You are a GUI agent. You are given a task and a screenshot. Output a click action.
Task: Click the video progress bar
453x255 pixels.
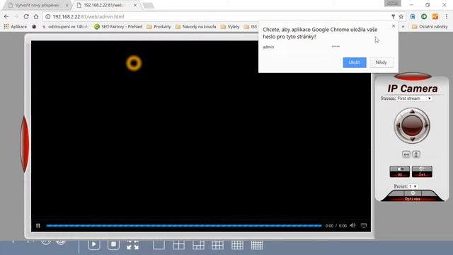tap(184, 225)
